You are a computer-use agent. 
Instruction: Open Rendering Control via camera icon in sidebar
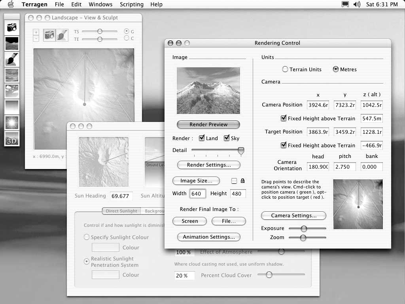12,27
